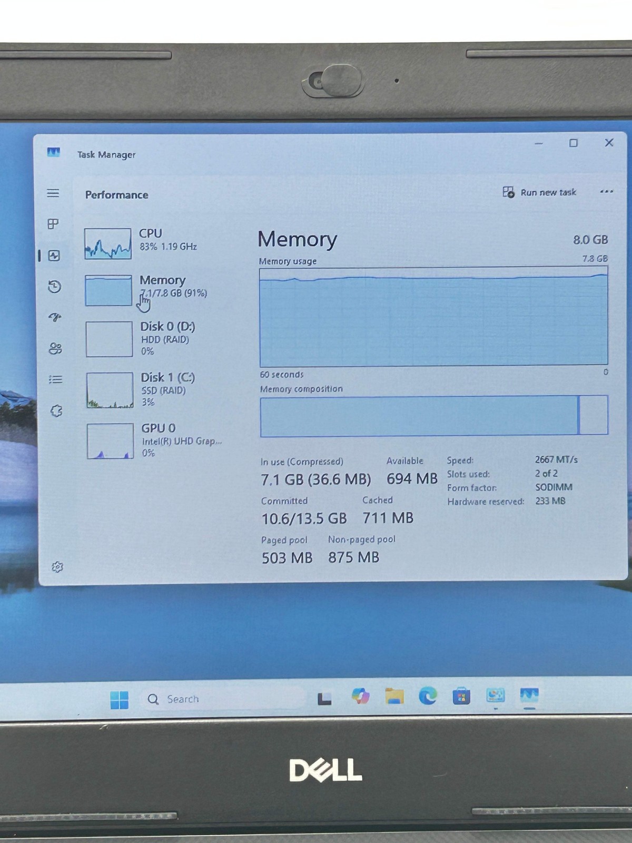This screenshot has height=843, width=632.
Task: Open Microsoft Store from the taskbar
Action: pos(461,697)
